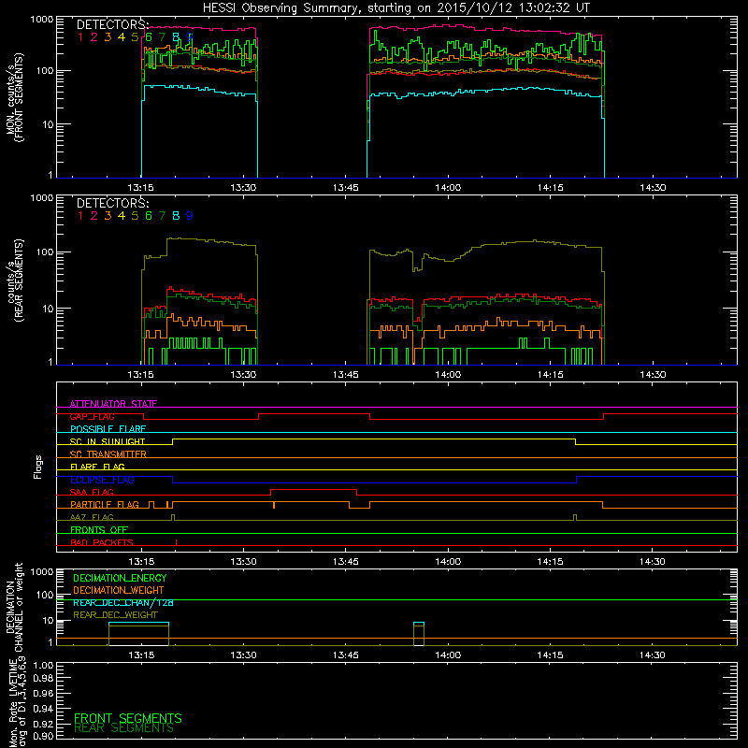
Task: Click 14:00 tick under the decimation plot
Action: (448, 655)
